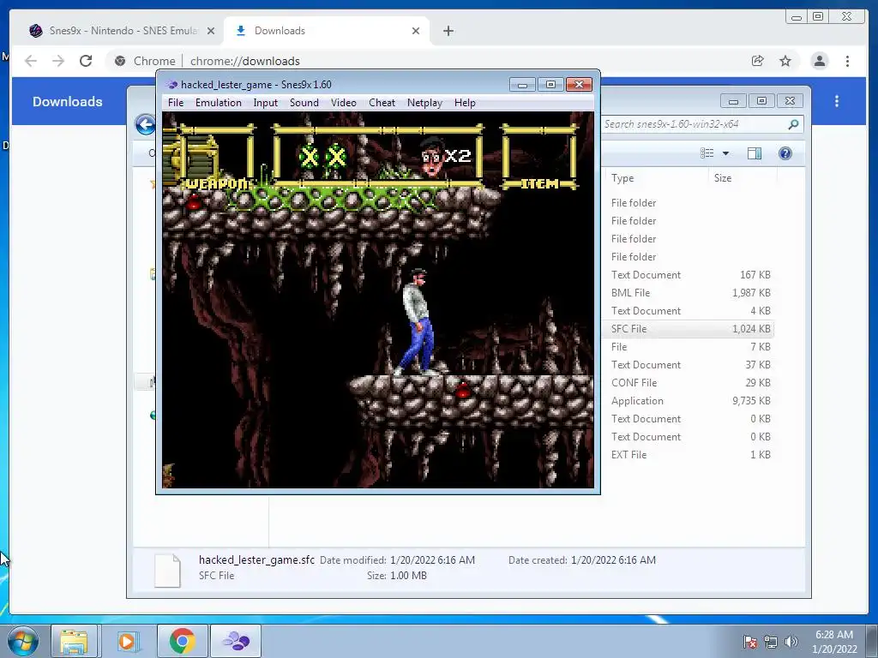Click the Snes9x title bar icon
The height and width of the screenshot is (658, 878).
171,85
